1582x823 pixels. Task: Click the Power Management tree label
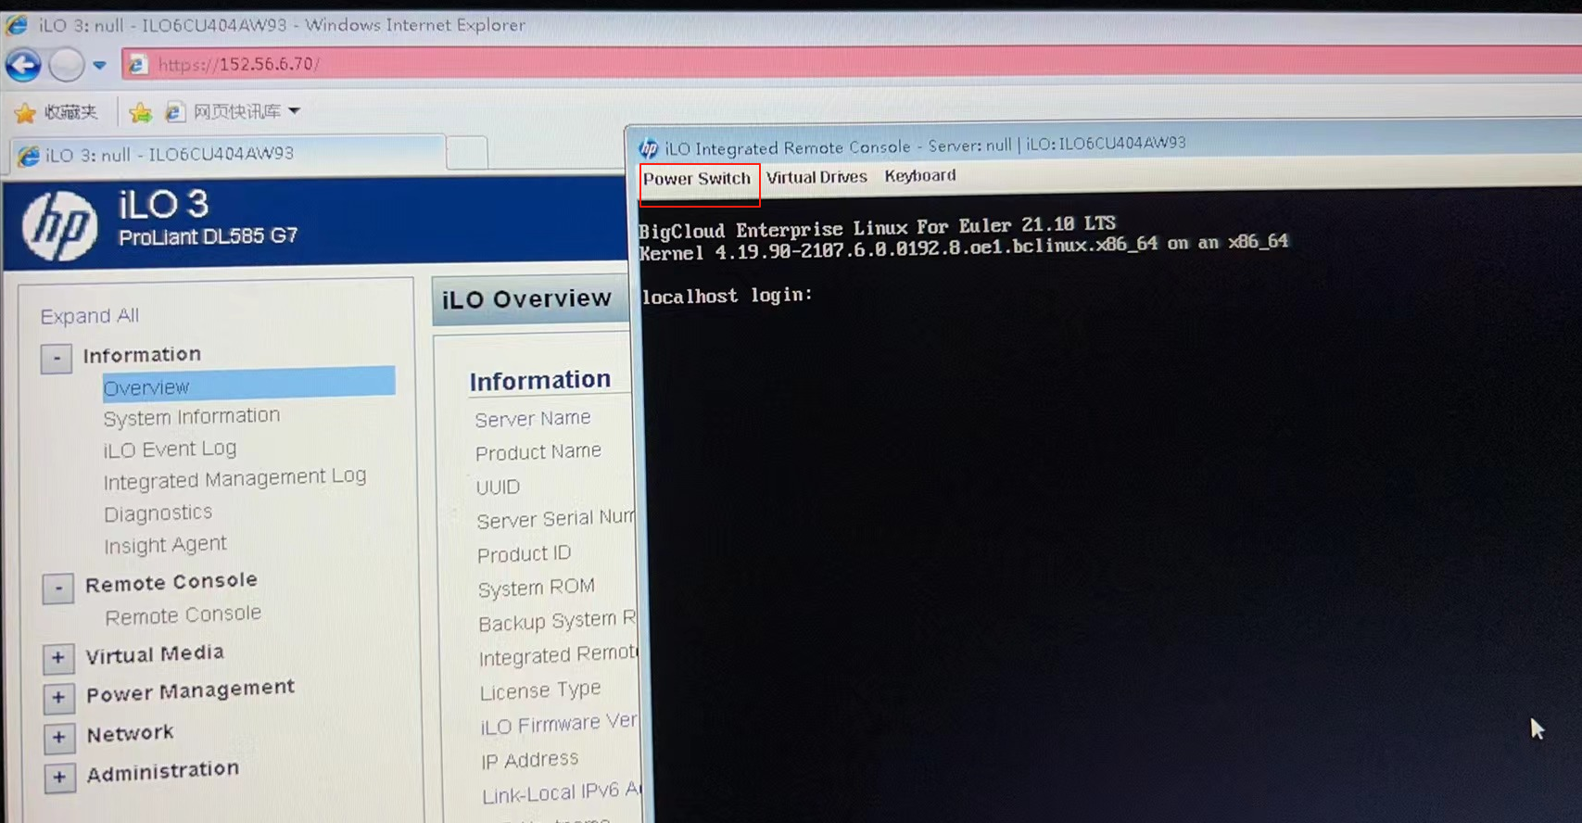tap(190, 691)
